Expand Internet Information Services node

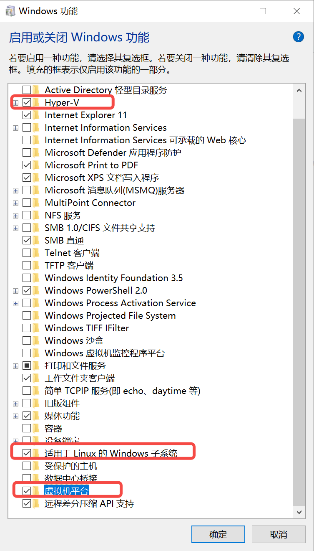point(16,128)
